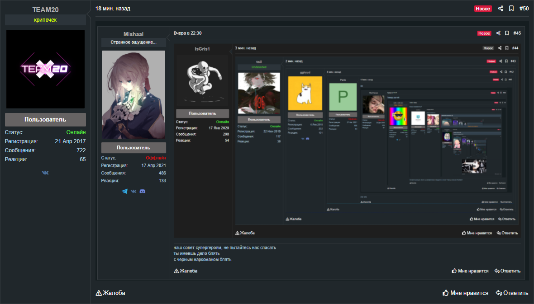534x304 pixels.
Task: Reply to post #50 with the bottom Ответить
Action: [x=512, y=293]
